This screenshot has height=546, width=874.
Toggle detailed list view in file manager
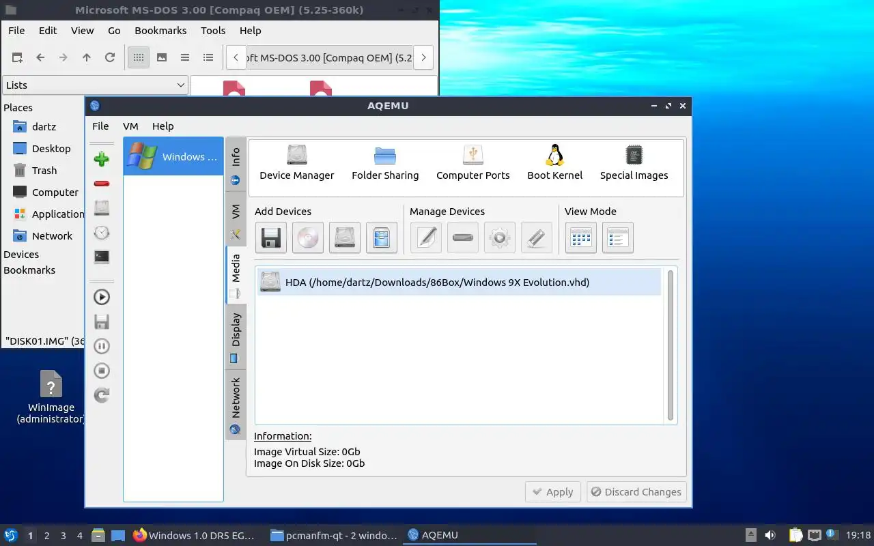click(208, 58)
